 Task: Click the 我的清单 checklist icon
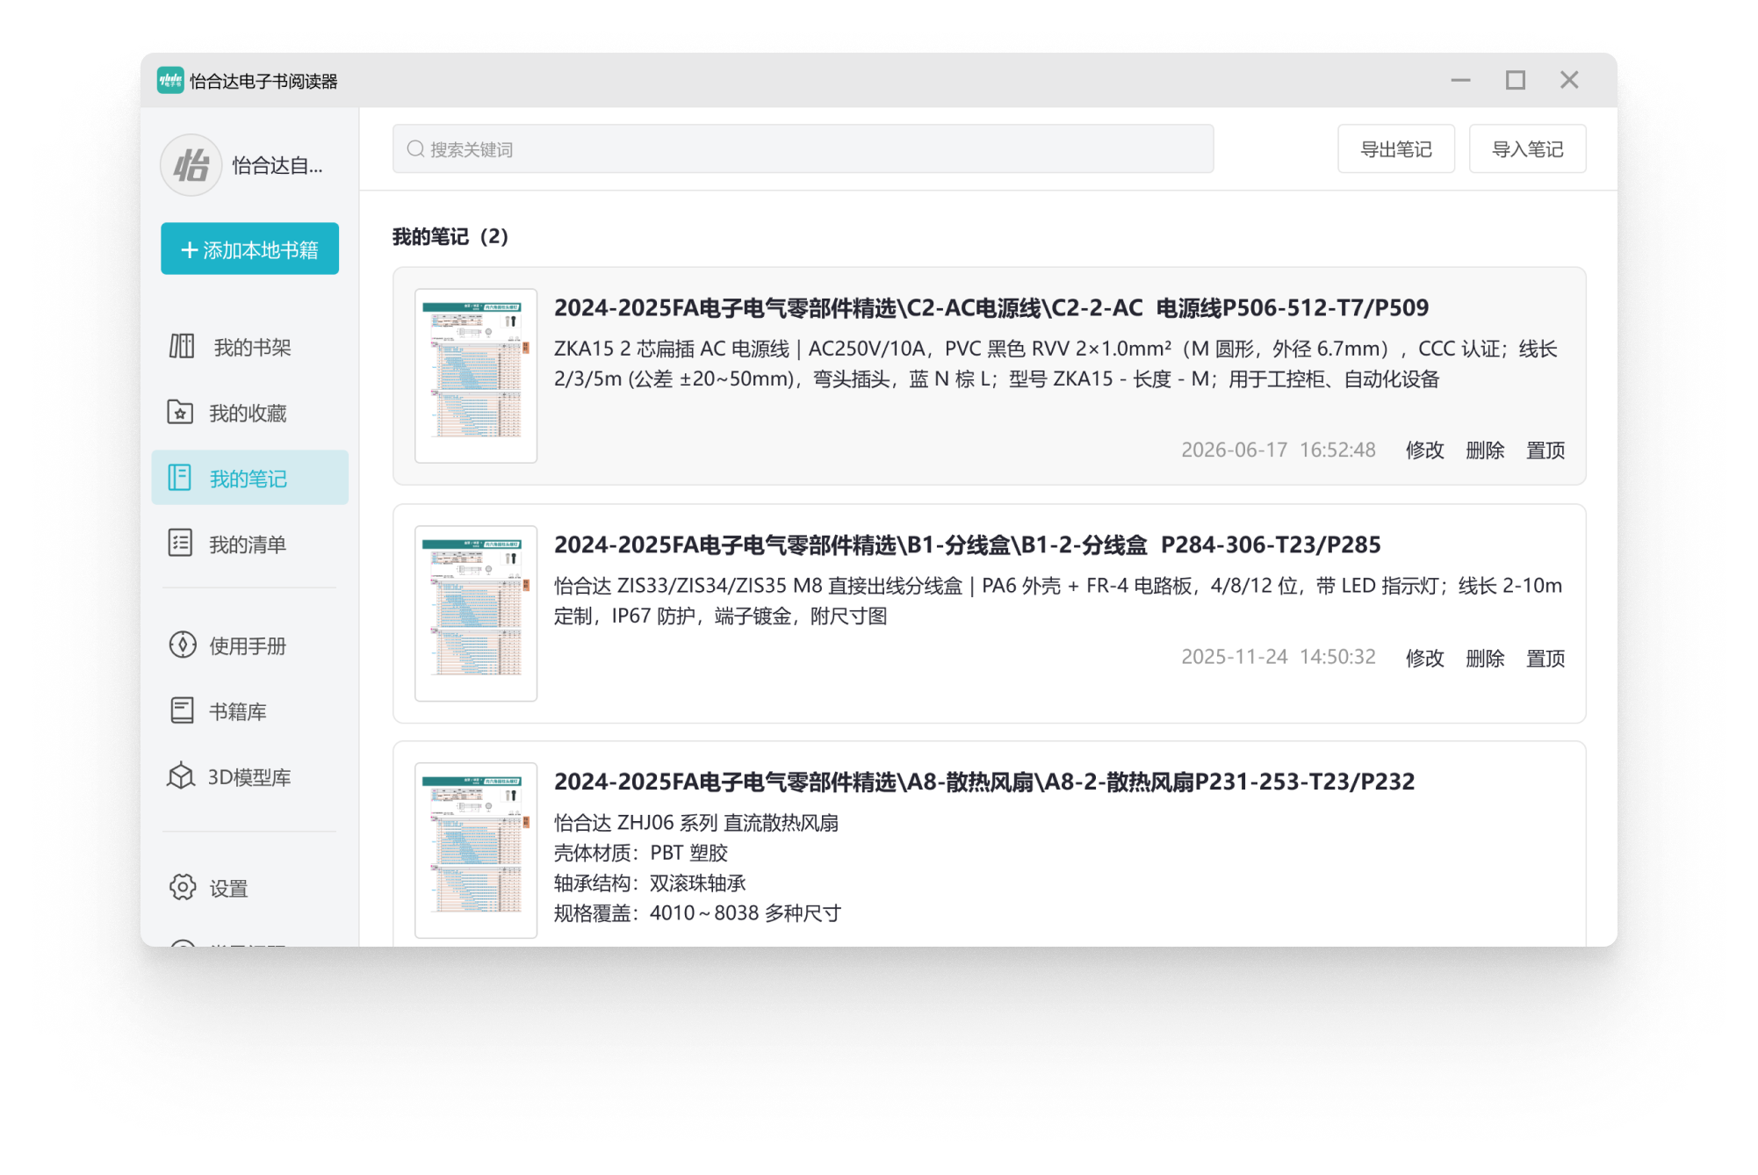point(180,544)
